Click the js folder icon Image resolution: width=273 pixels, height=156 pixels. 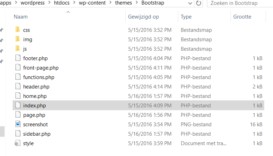point(18,49)
